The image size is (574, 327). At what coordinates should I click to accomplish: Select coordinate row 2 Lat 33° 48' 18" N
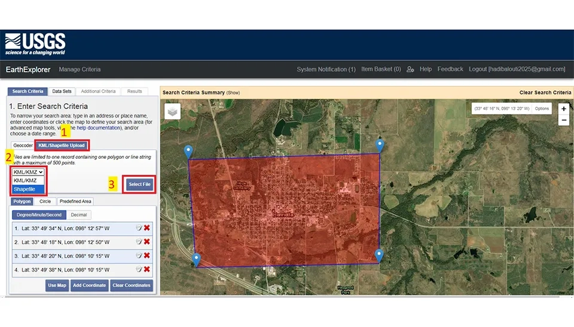(83, 242)
